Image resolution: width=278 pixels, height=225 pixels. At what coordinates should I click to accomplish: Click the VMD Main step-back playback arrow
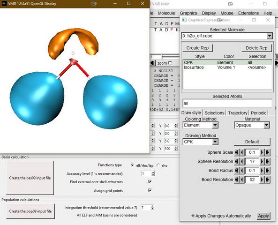pos(152,63)
